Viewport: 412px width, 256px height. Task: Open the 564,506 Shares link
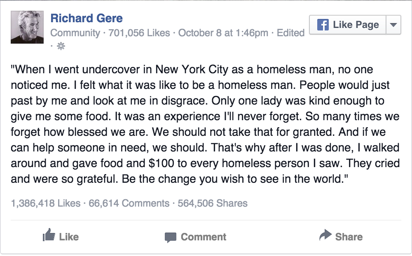coord(213,203)
